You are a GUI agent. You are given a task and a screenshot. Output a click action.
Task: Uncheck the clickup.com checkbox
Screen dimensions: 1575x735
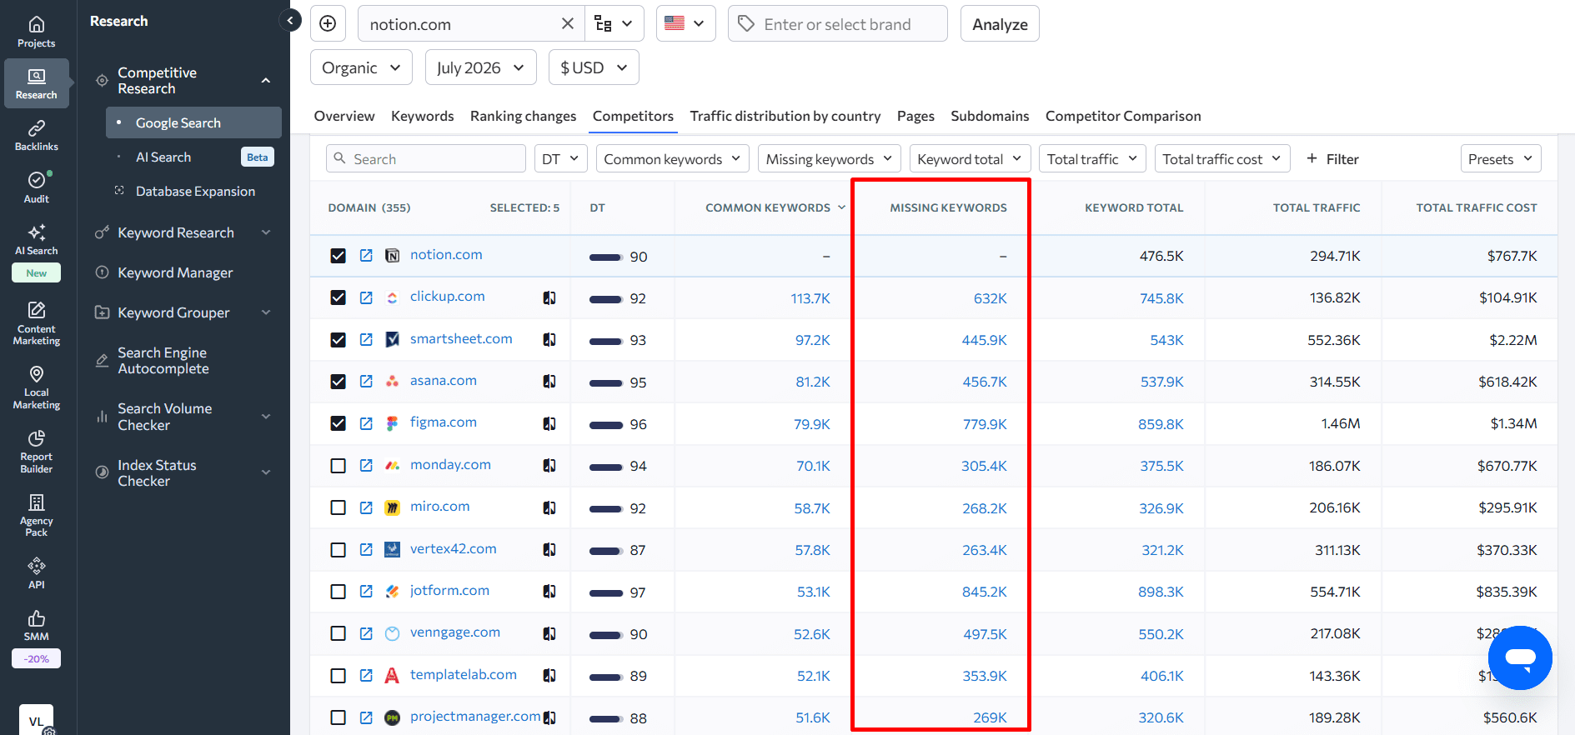pos(338,297)
